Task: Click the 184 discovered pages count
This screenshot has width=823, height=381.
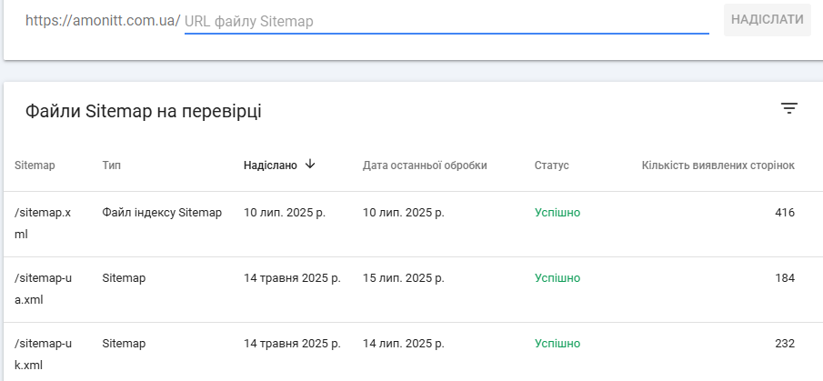Action: pos(785,277)
